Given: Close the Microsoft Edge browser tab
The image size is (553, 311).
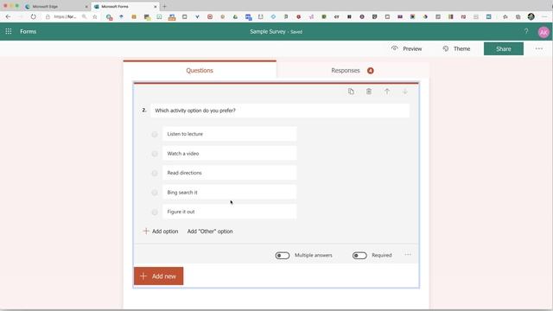Looking at the screenshot, I should (86, 6).
